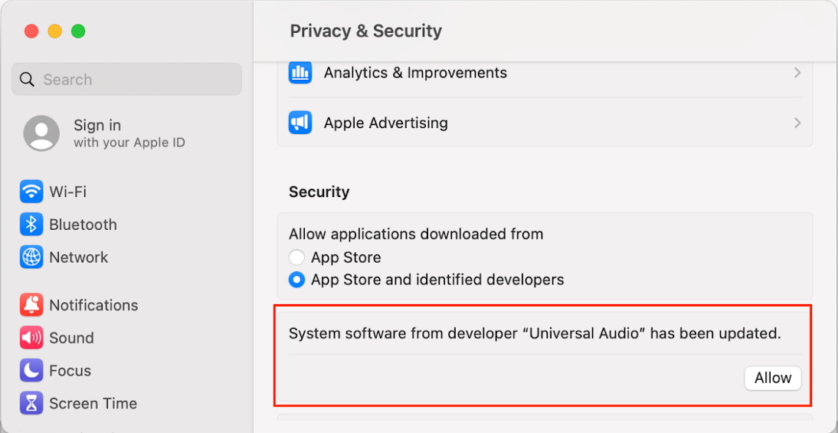Expand the Apple Advertising chevron

pyautogui.click(x=797, y=123)
